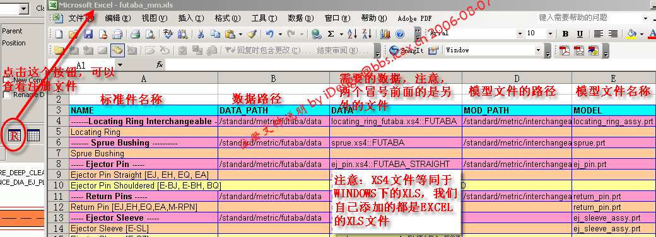Viewport: 656px width, 237px height.
Task: Create a new blank workbook
Action: click(59, 34)
